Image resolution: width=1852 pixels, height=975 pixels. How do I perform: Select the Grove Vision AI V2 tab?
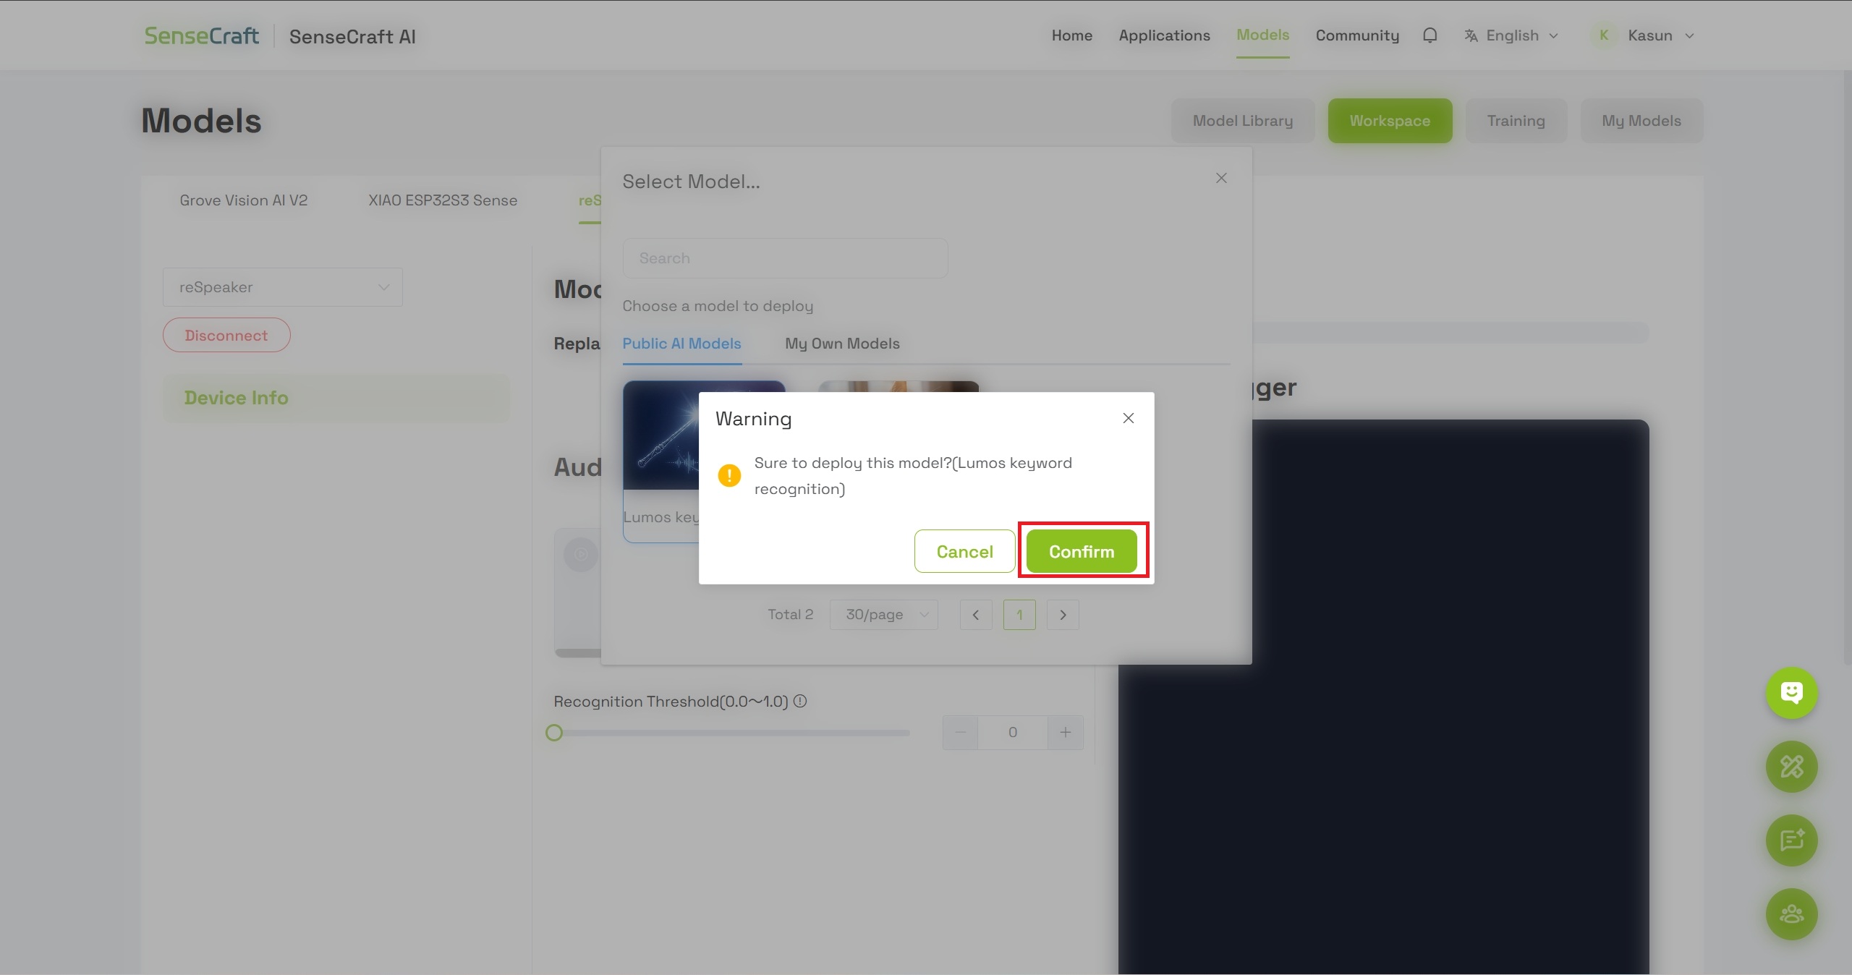click(x=244, y=200)
